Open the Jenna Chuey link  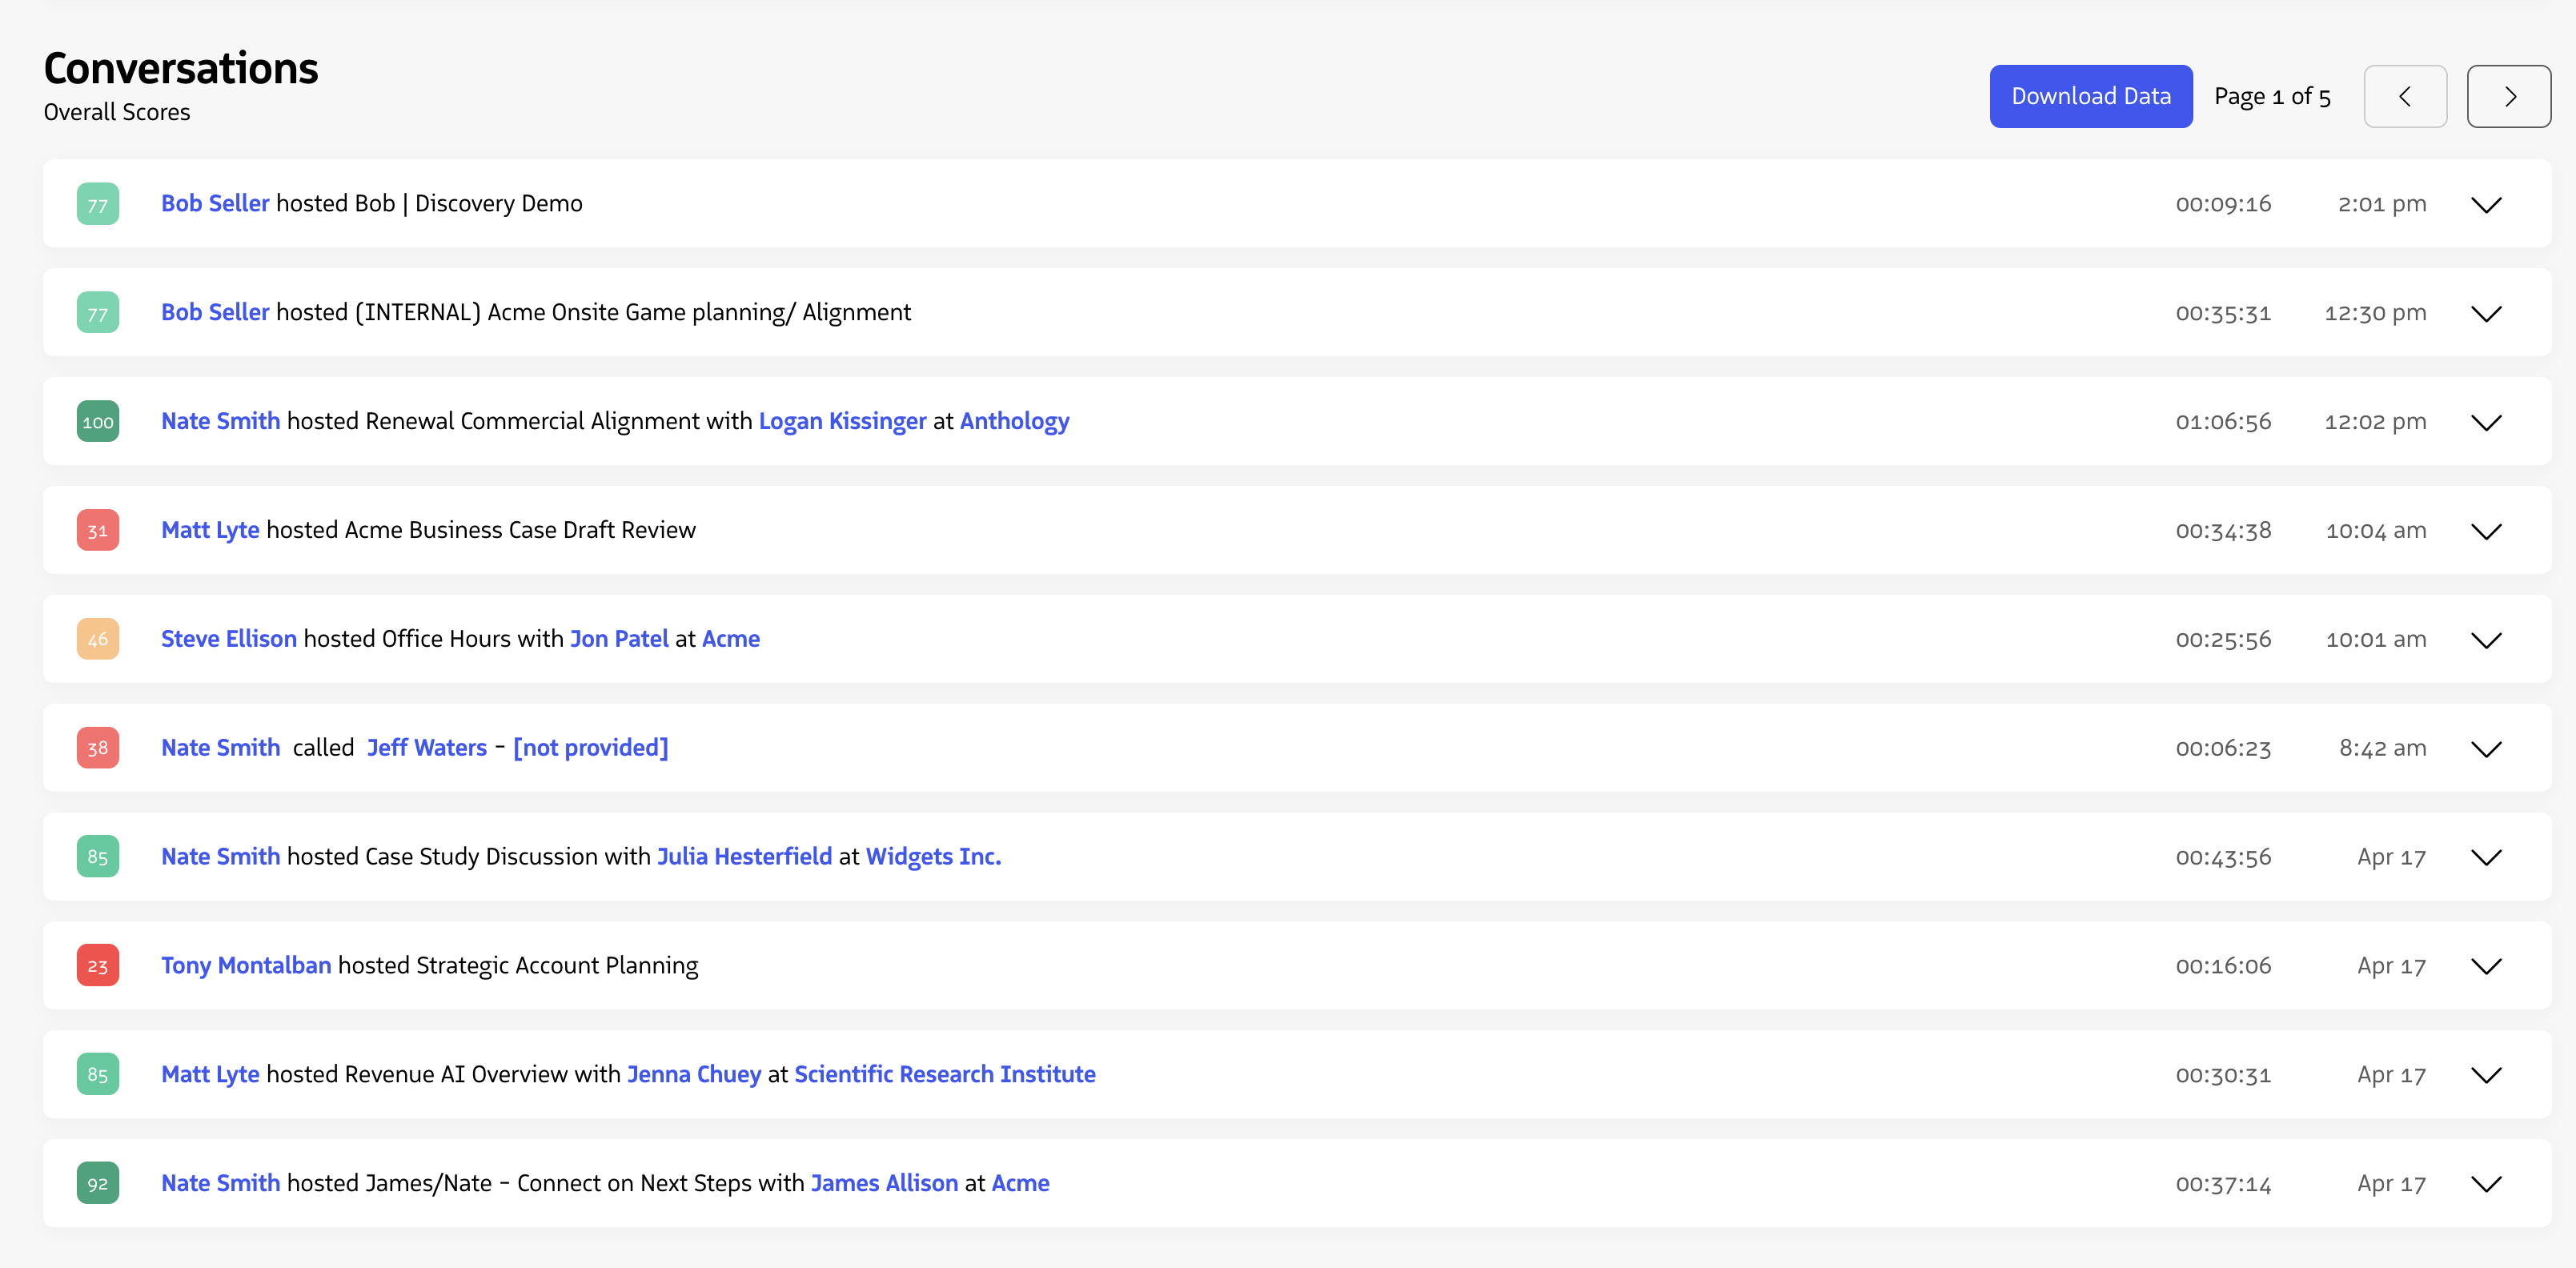click(x=693, y=1075)
